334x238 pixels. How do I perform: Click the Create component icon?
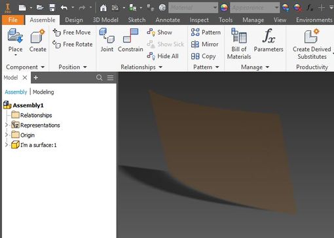coord(37,36)
